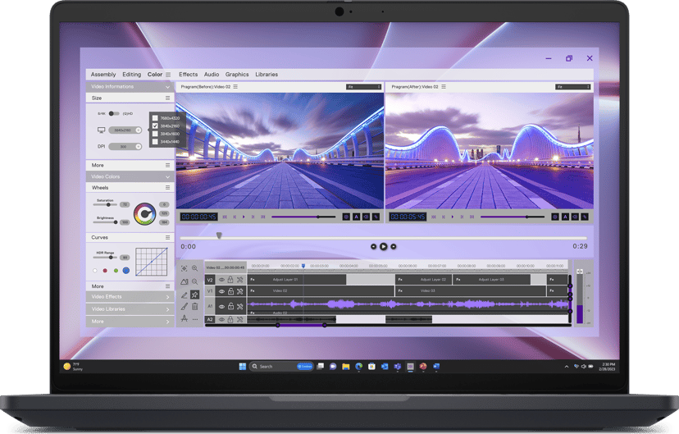Open the Libraries tab
This screenshot has height=434, width=679.
click(267, 75)
